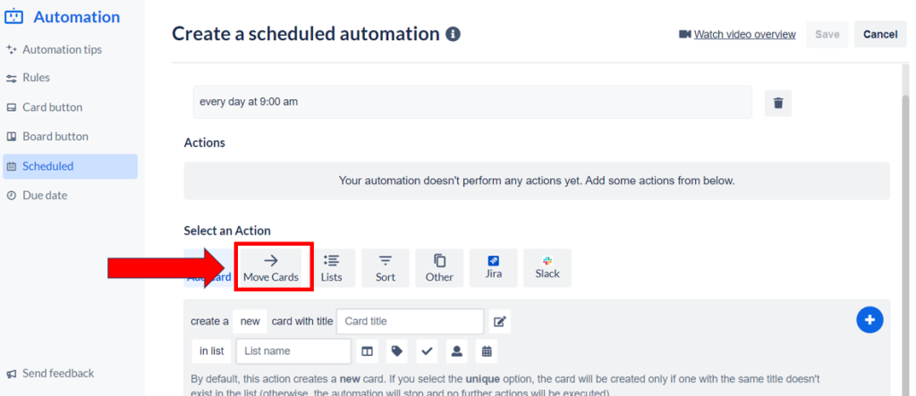The width and height of the screenshot is (916, 396).
Task: Select the Jira integration action
Action: [493, 267]
